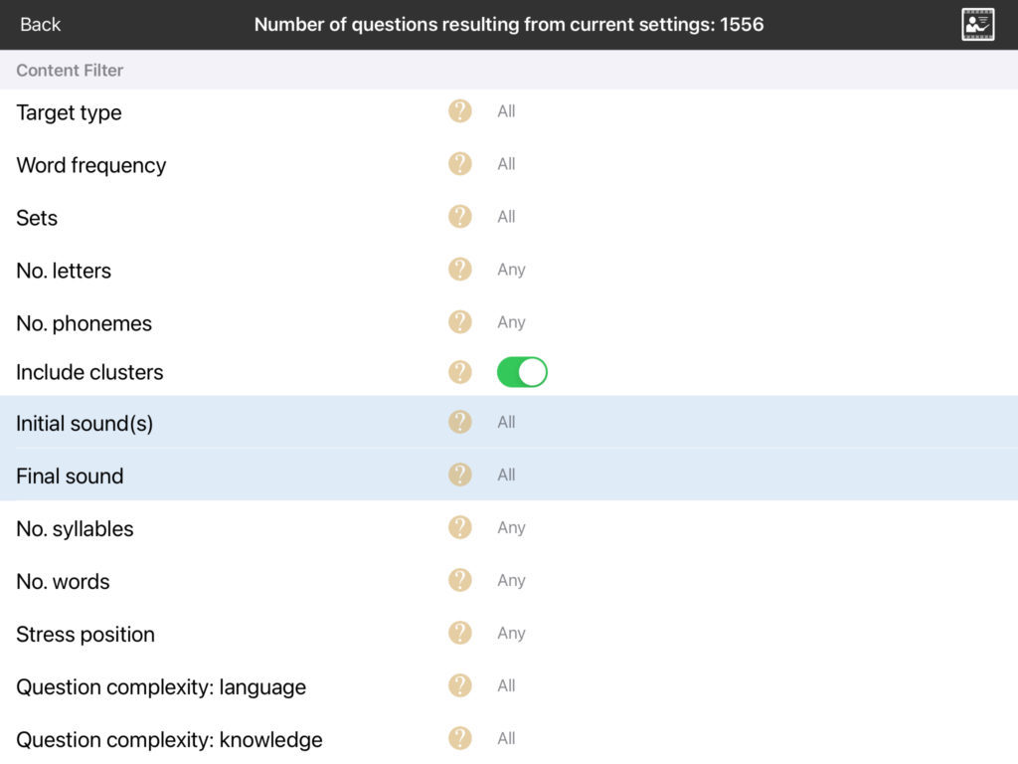The image size is (1018, 764).
Task: Show help for No. letters
Action: coord(459,270)
